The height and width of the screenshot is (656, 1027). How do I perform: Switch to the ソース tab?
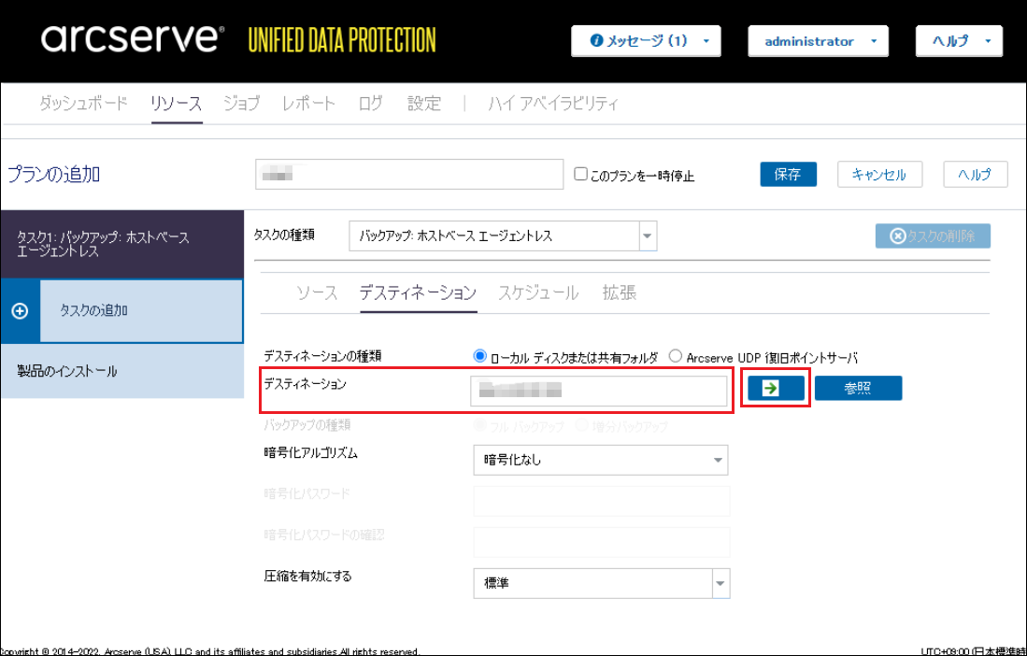317,292
